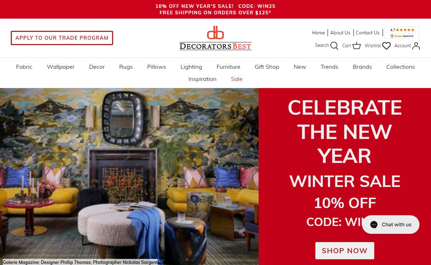Screen dimensions: 431x265
Task: Click the DecoratorsBest logo
Action: pyautogui.click(x=215, y=38)
